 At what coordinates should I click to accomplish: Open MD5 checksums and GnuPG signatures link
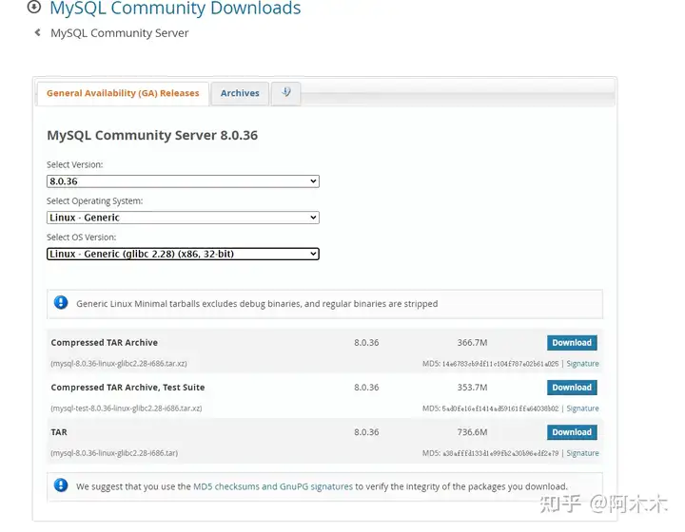(x=273, y=486)
